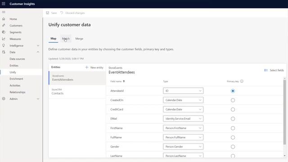Expand the Intelligence menu chevron
Viewport: 288px width, 162px height.
(38, 45)
